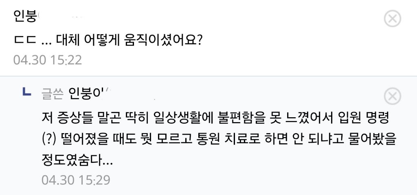Click the final reply line 정도였숨다...
Screen dimensions: 417x195
[77, 161]
